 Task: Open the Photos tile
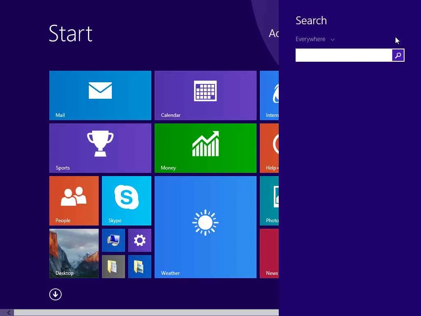(x=269, y=201)
